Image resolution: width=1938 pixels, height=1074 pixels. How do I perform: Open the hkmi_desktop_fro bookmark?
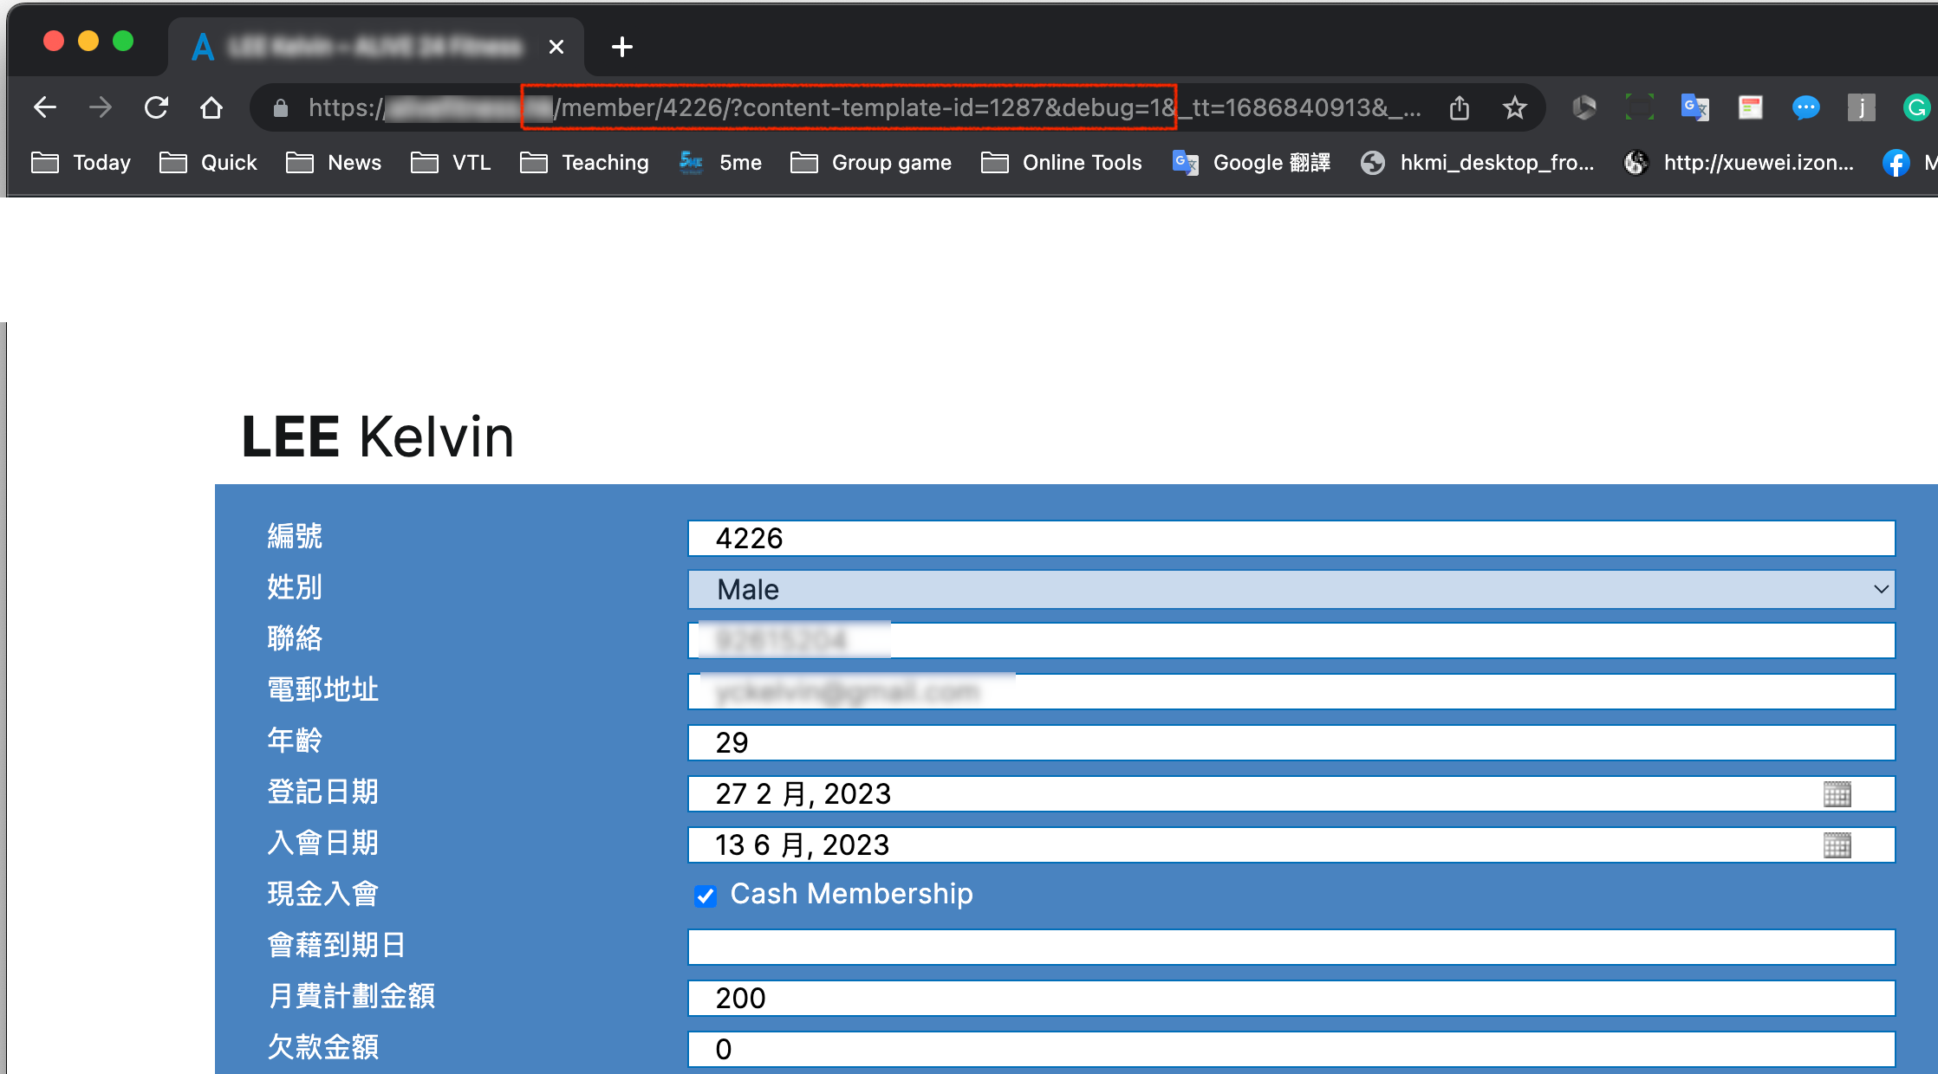[x=1477, y=163]
